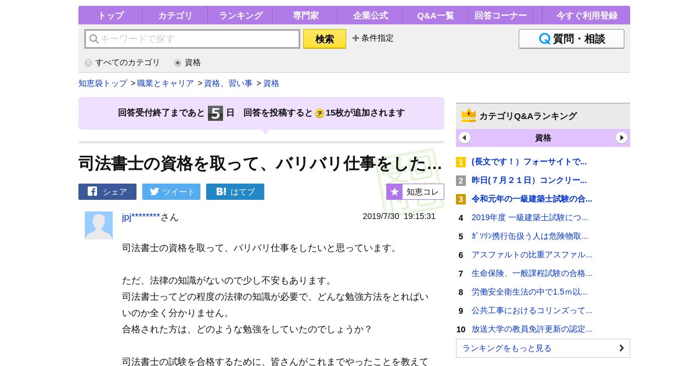Click the Q icon on 質問・相談 button
This screenshot has width=697, height=366.
[544, 39]
